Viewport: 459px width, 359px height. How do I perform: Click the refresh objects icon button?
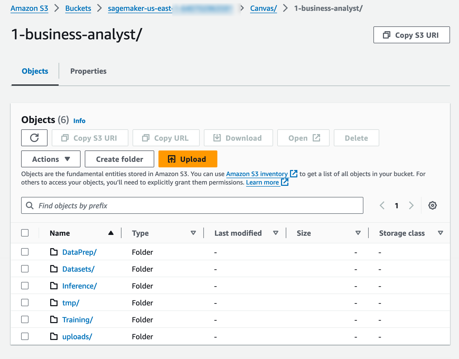point(34,138)
